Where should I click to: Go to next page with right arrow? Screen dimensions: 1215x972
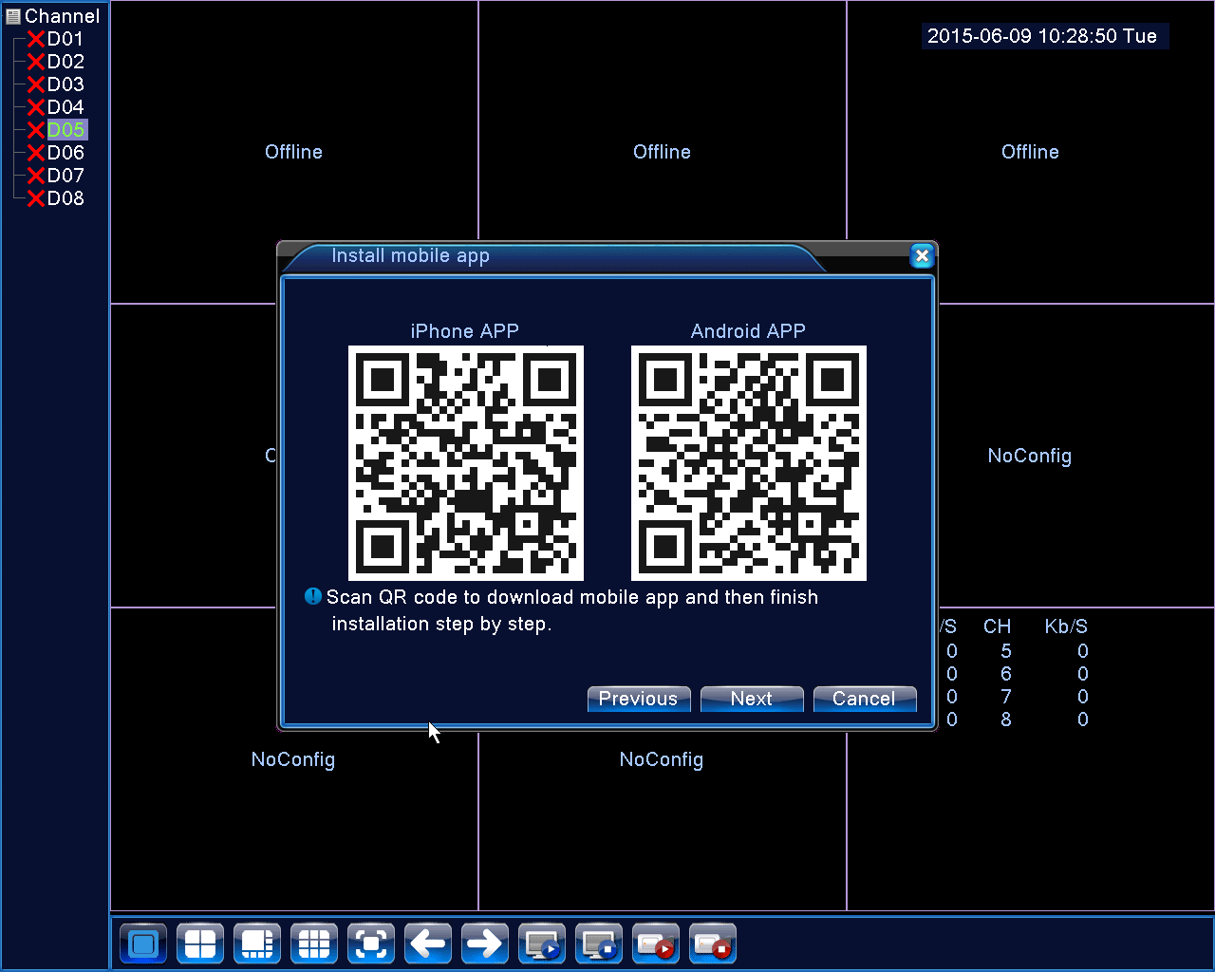pos(485,944)
